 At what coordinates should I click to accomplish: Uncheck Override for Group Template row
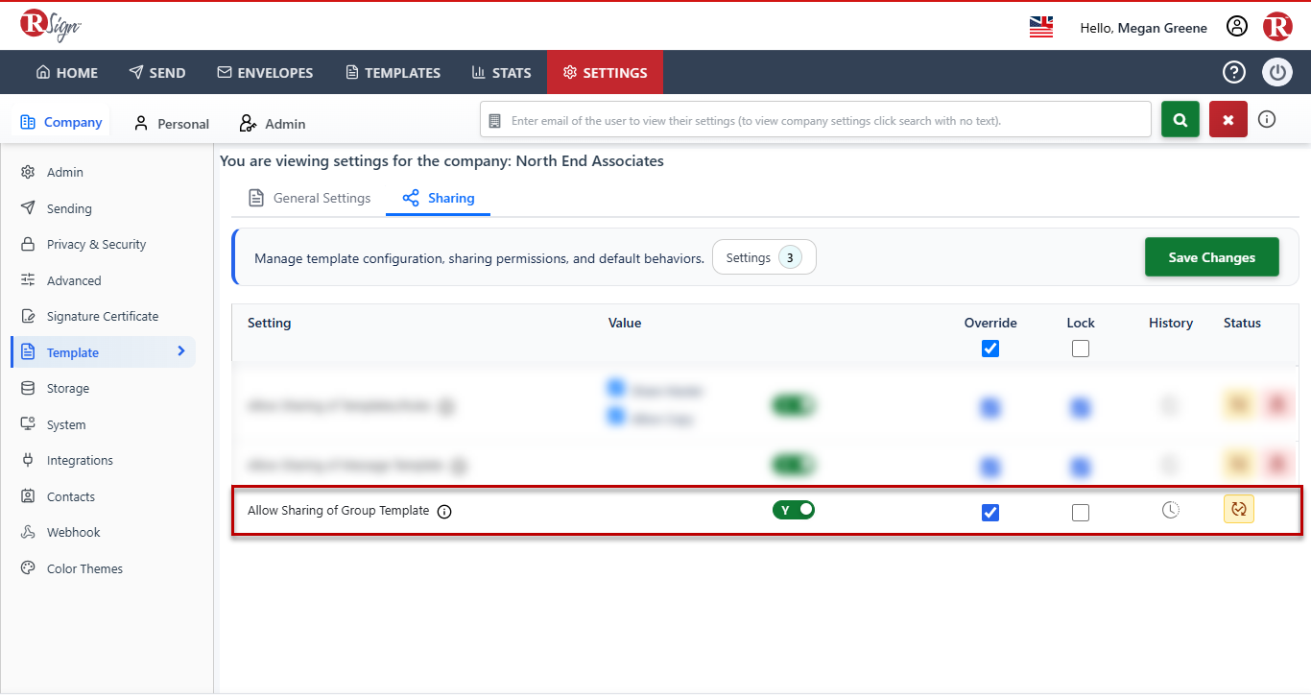pos(990,513)
